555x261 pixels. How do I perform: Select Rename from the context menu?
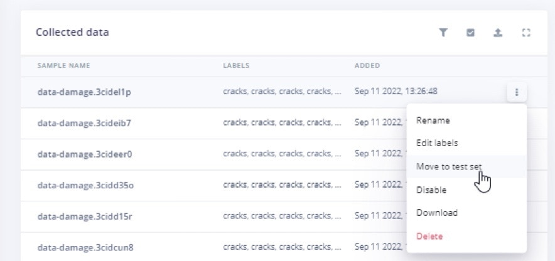pyautogui.click(x=433, y=120)
